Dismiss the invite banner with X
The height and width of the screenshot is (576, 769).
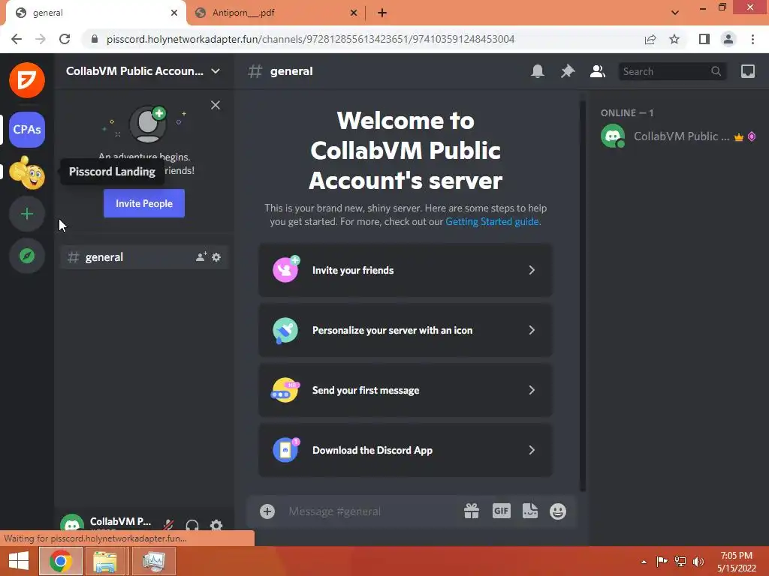click(x=216, y=105)
